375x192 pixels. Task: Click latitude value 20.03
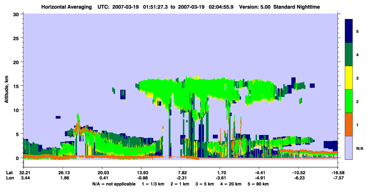pyautogui.click(x=103, y=173)
